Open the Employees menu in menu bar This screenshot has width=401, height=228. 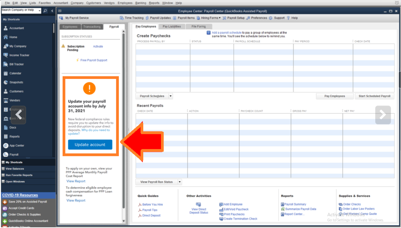125,3
